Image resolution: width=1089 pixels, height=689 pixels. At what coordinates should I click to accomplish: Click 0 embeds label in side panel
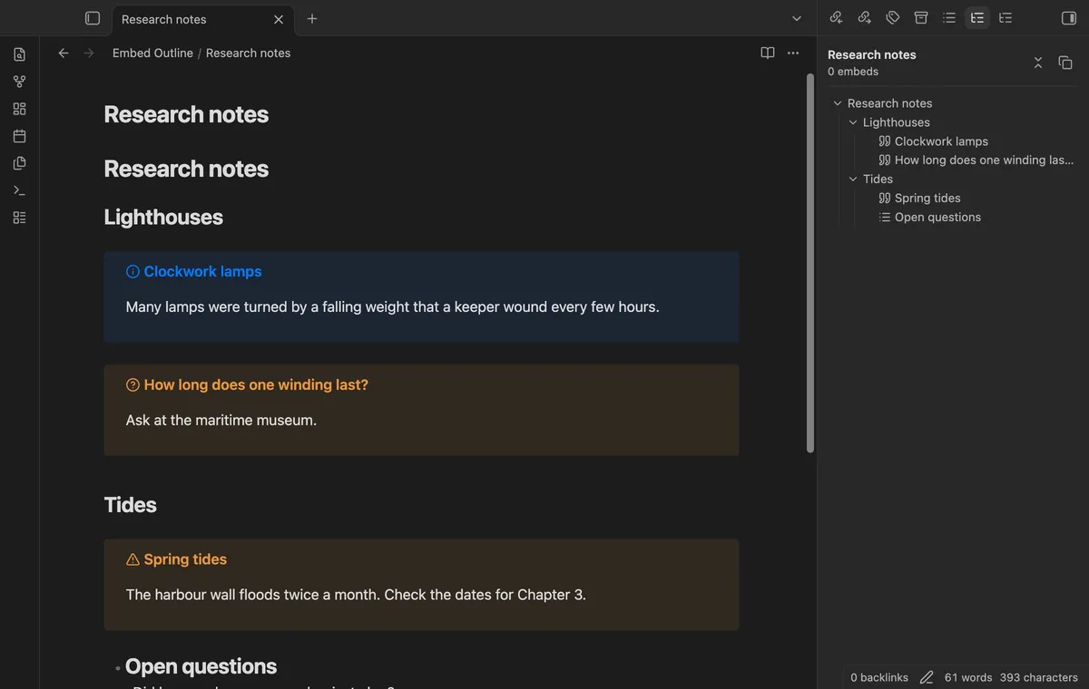[853, 72]
